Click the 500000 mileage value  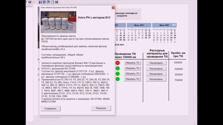click(x=178, y=62)
